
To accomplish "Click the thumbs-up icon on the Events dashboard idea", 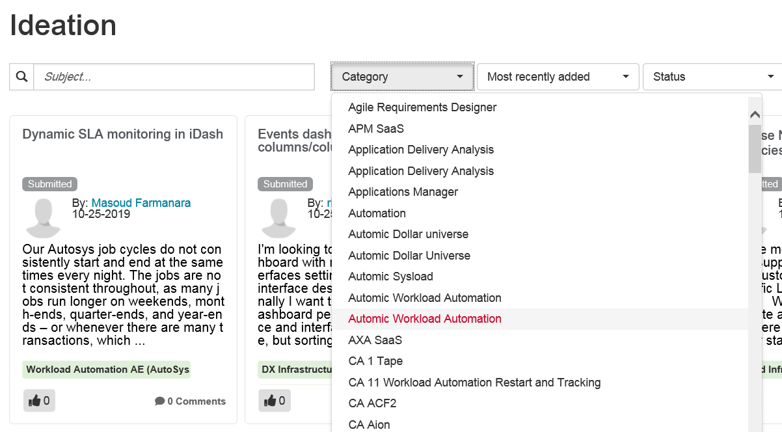I will click(x=274, y=401).
